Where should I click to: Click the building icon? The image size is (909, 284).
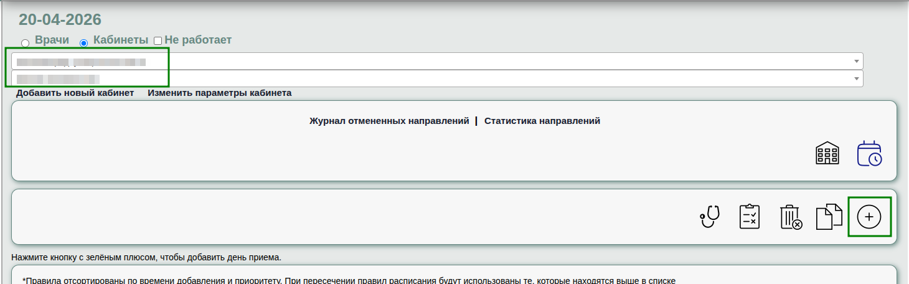point(827,153)
